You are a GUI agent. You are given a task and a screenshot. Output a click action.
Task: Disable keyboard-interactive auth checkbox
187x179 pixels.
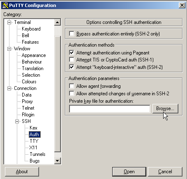pyautogui.click(x=72, y=67)
